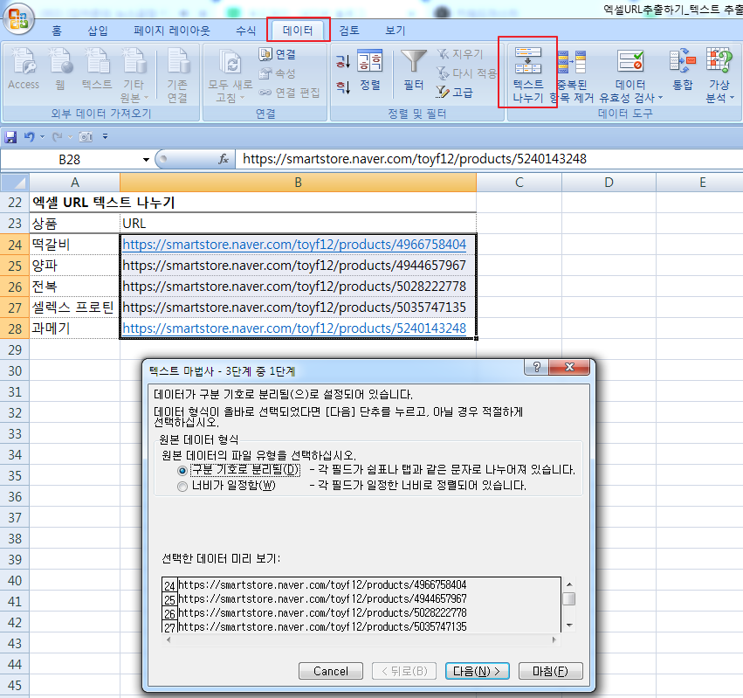Open the 보기 ribbon tab
Screen dimensions: 743x698
396,31
